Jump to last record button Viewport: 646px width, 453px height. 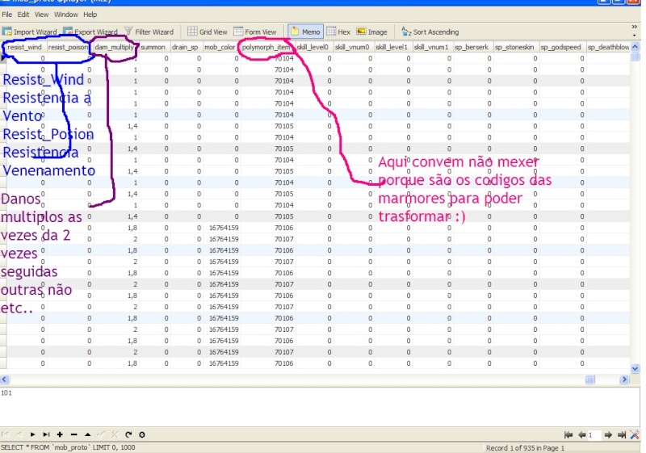point(46,434)
